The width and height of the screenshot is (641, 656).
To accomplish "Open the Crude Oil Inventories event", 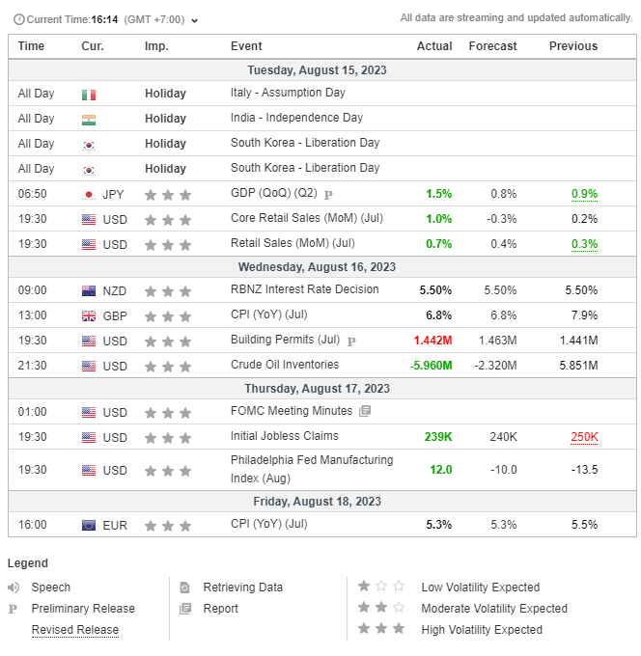I will tap(285, 365).
